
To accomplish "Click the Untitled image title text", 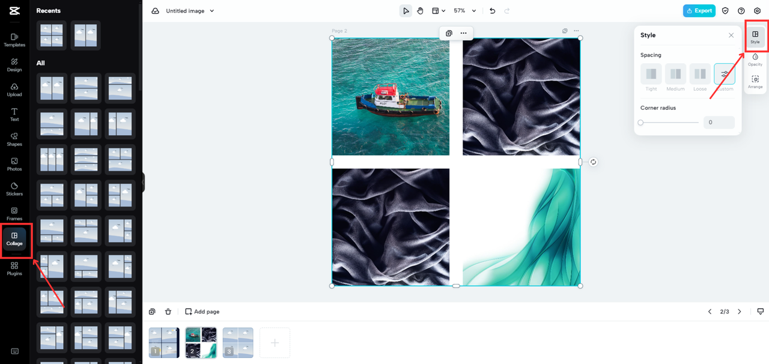I will [x=186, y=11].
